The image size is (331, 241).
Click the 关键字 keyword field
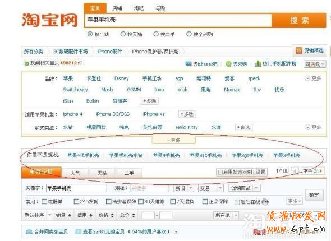(76, 188)
